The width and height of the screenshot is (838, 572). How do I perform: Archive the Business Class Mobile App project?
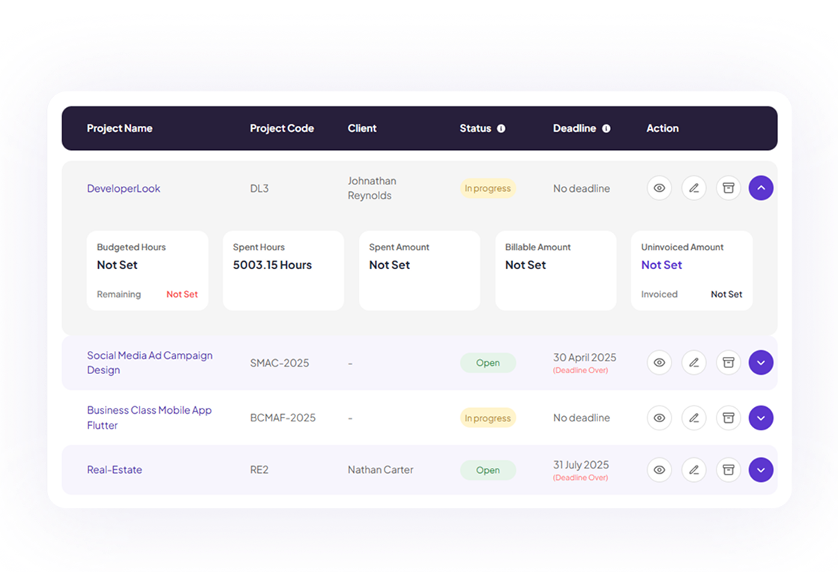click(x=727, y=418)
